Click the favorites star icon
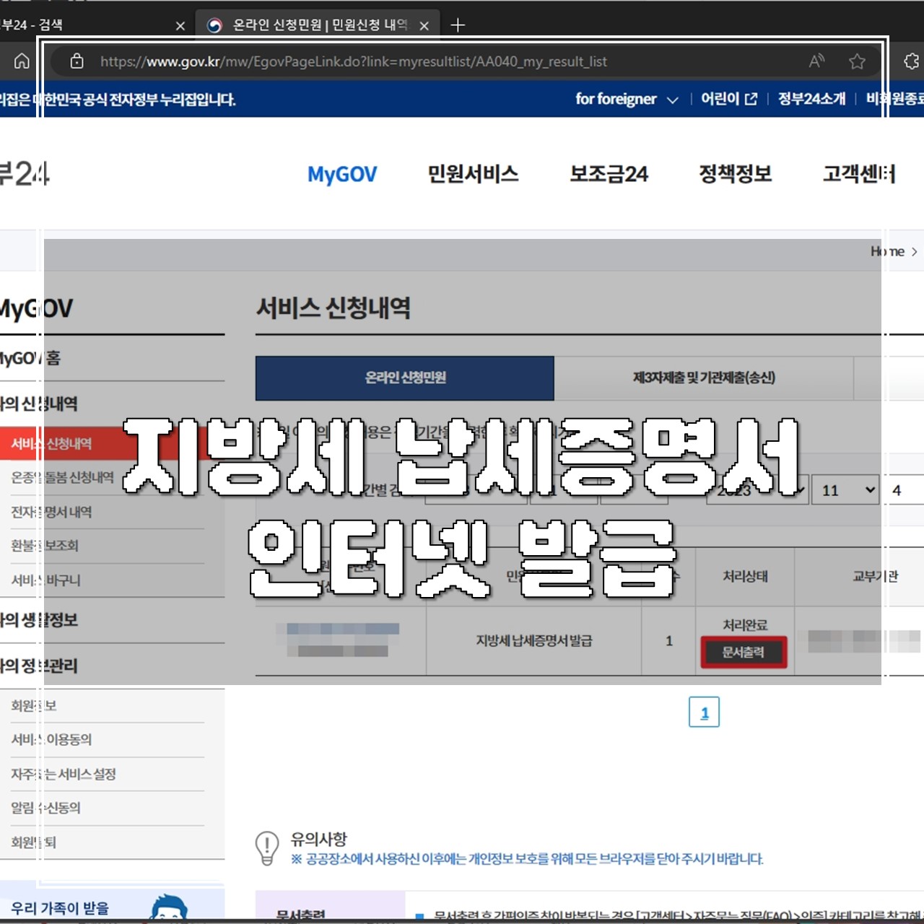The height and width of the screenshot is (924, 924). [x=857, y=61]
